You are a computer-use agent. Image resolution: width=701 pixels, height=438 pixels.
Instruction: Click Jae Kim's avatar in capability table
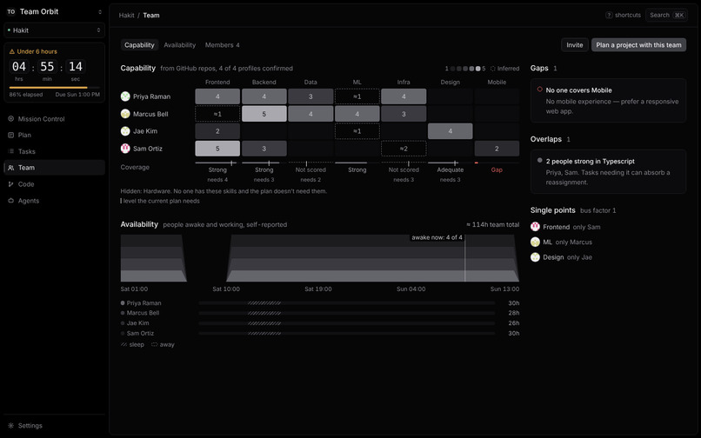(x=125, y=131)
